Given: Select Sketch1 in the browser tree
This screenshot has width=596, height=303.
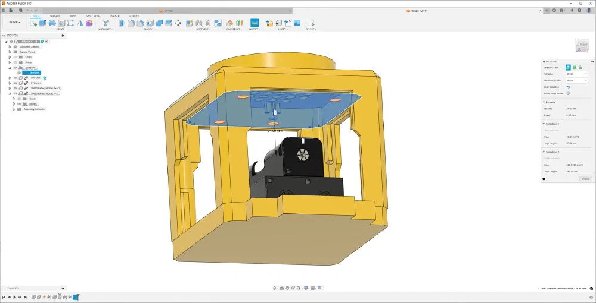Looking at the screenshot, I should 33,73.
